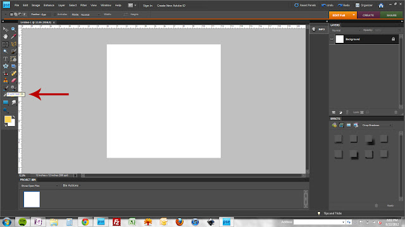
Task: Select the Zoom tool in toolbox
Action: click(x=13, y=30)
